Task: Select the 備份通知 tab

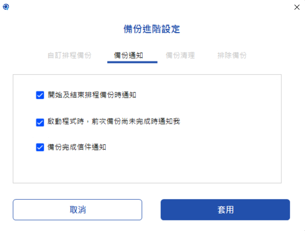Action: pos(128,55)
